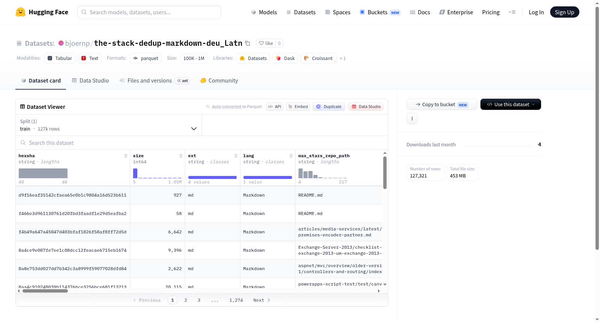Click the main search models field
Viewport: 600px width, 323px height.
(x=149, y=12)
